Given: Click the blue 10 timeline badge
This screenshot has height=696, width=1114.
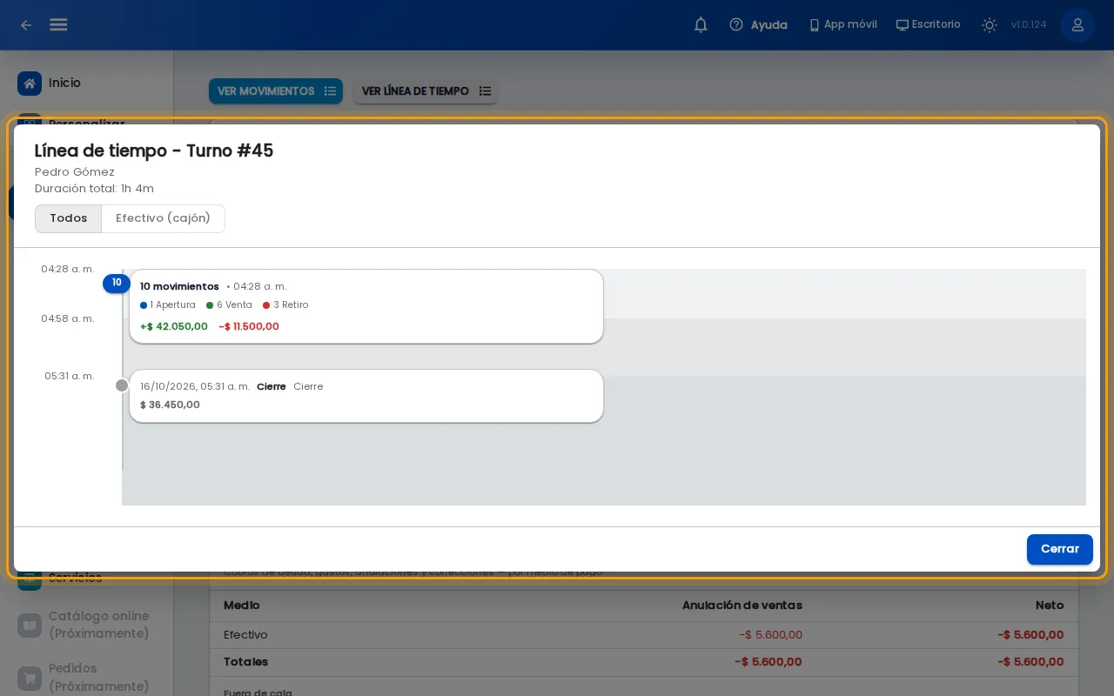Looking at the screenshot, I should [x=117, y=283].
